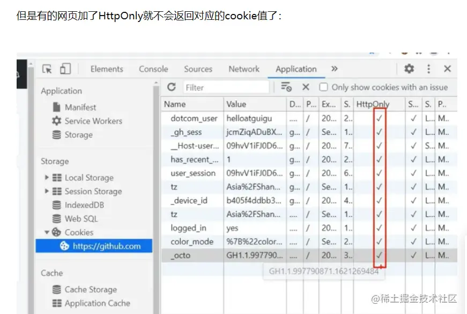Select the https://github.com cookies entry
The height and width of the screenshot is (314, 467).
[x=94, y=246]
